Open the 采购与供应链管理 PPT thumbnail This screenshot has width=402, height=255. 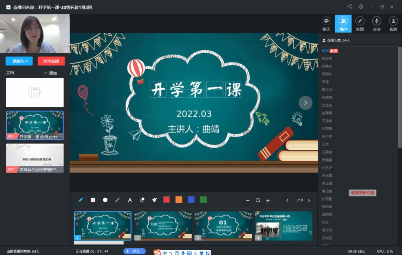coord(35,158)
